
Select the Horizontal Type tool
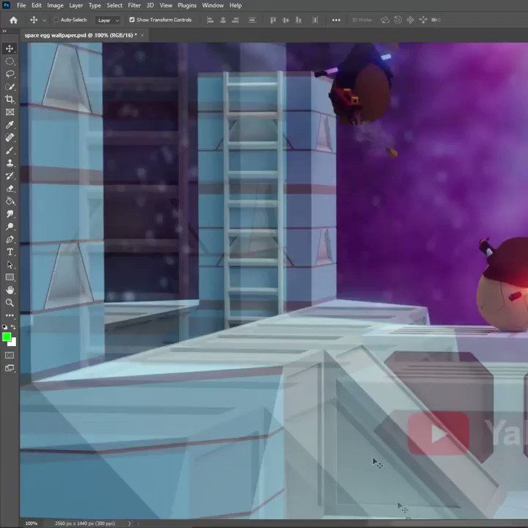[10, 252]
